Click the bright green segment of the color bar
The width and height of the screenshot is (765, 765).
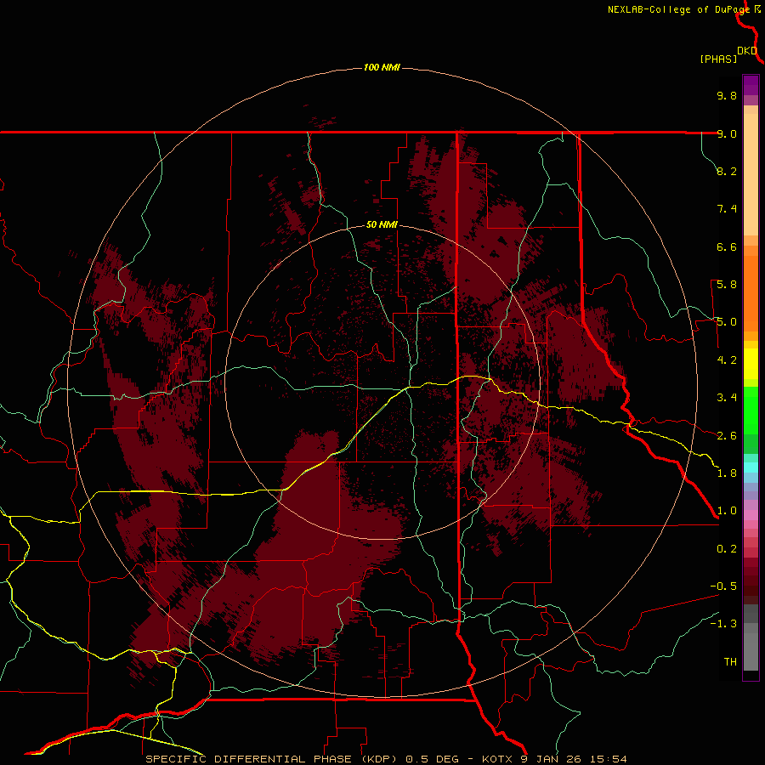(751, 410)
